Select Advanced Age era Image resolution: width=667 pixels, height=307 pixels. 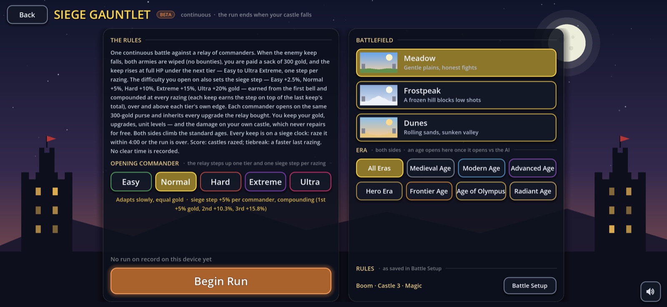point(532,168)
